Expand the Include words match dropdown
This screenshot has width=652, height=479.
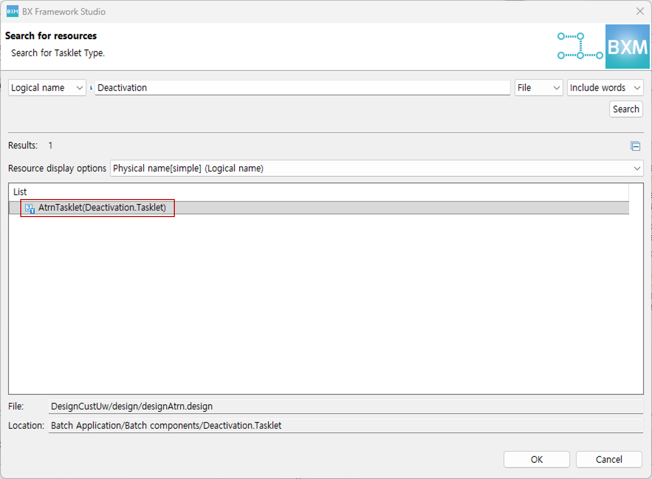(x=605, y=88)
